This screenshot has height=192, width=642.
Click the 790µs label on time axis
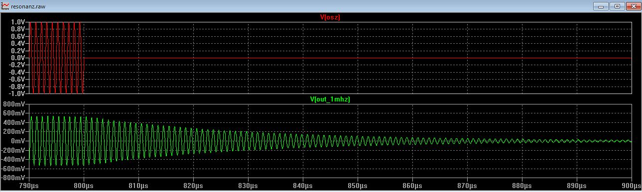[x=29, y=186]
